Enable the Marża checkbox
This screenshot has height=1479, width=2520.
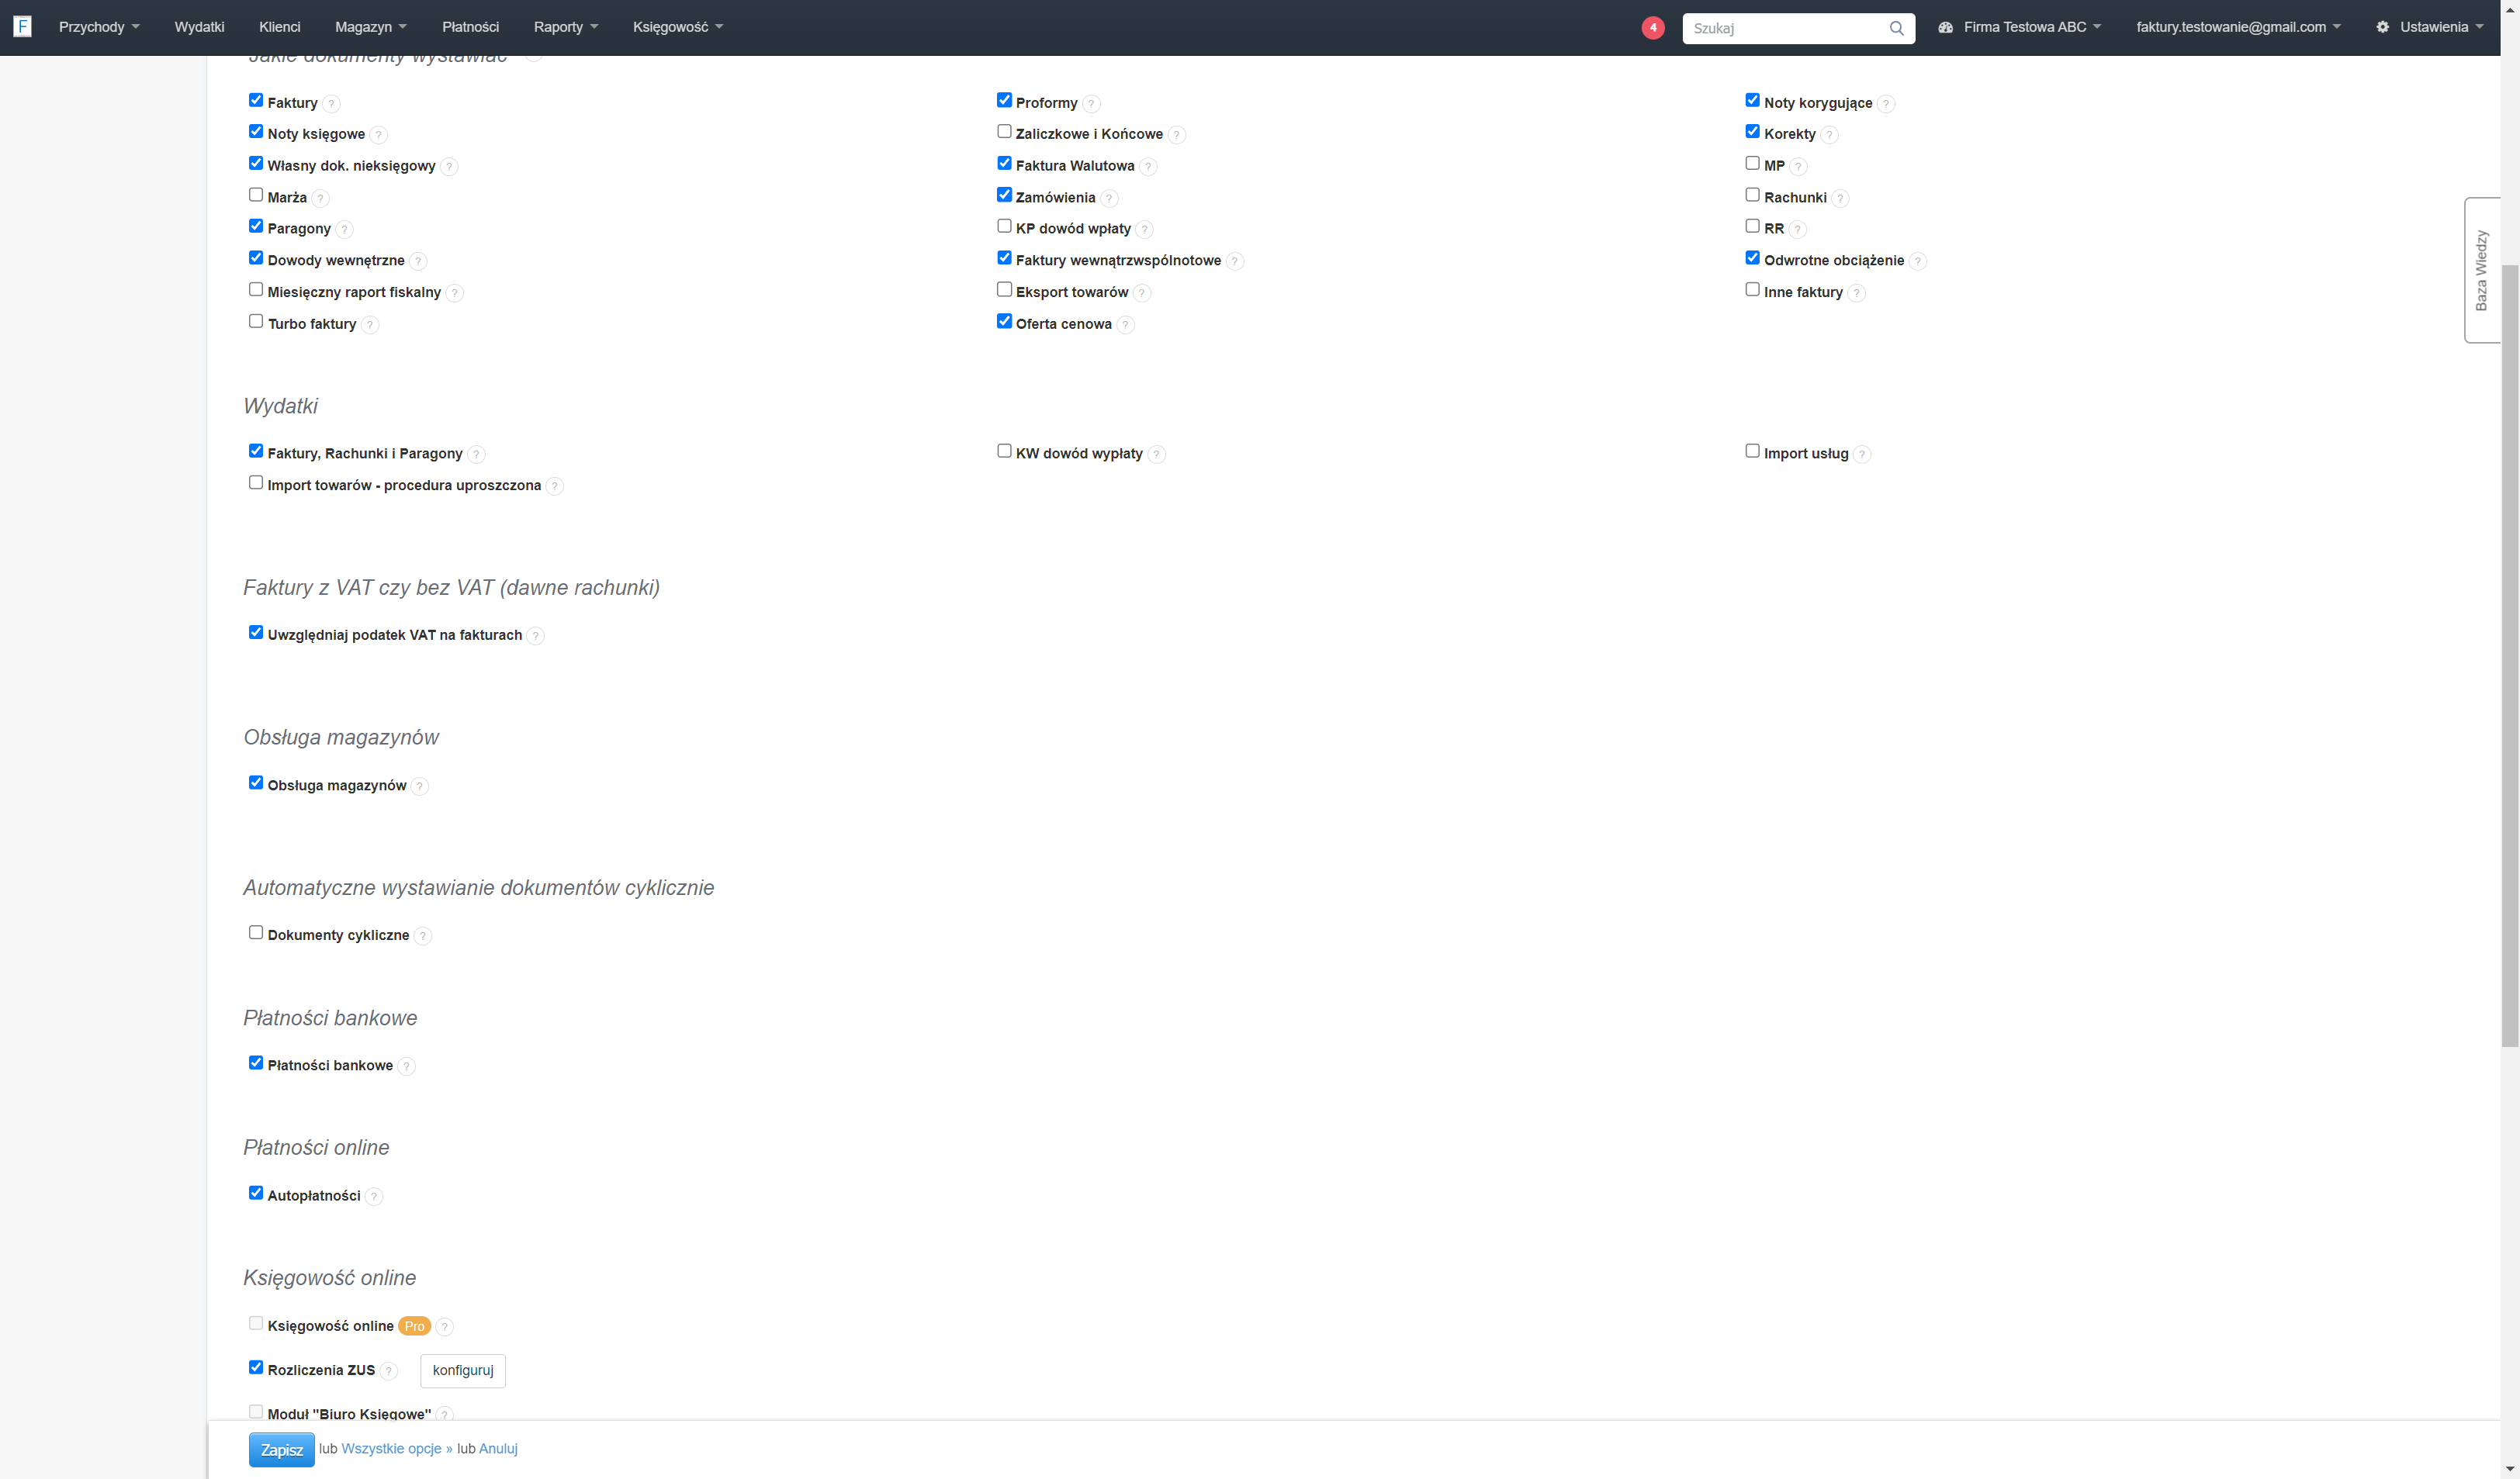(x=256, y=195)
